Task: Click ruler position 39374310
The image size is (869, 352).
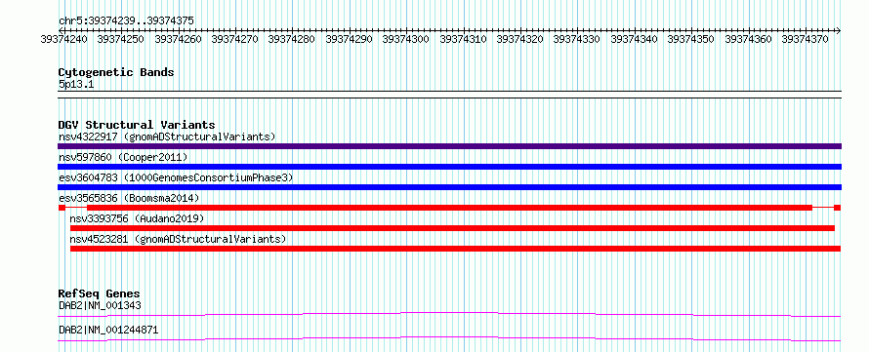Action: click(x=464, y=39)
